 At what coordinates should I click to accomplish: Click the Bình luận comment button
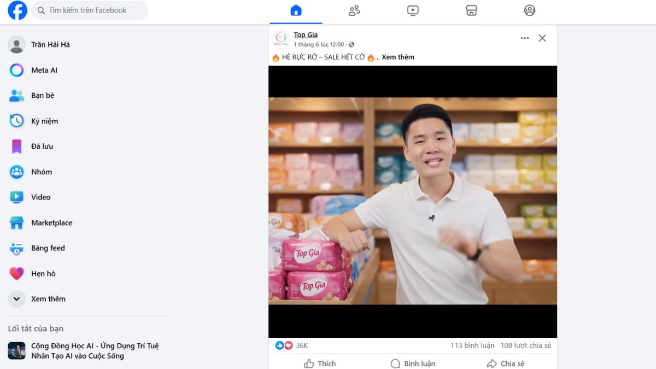(413, 364)
